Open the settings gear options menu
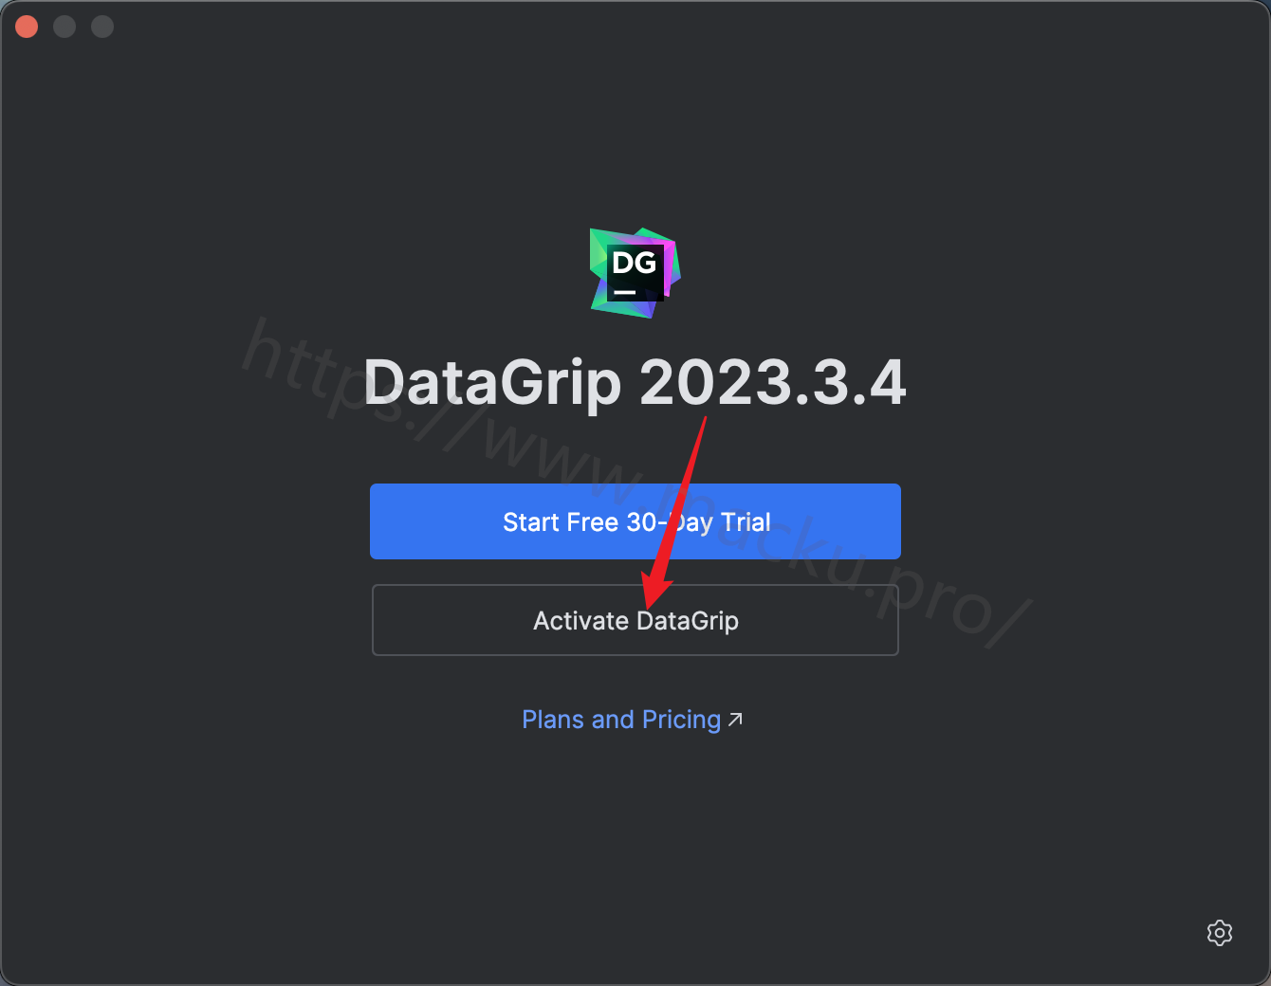The height and width of the screenshot is (986, 1271). click(1220, 933)
